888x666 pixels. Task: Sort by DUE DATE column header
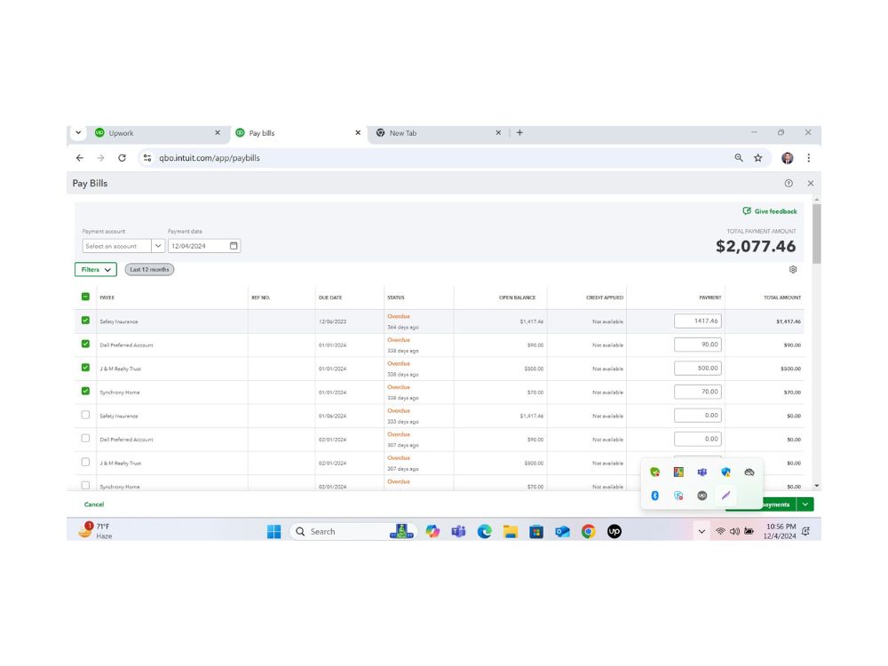330,297
